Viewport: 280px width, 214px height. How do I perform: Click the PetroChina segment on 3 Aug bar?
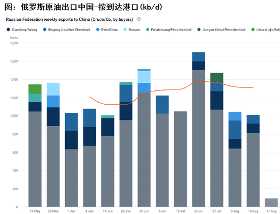coord(235,116)
